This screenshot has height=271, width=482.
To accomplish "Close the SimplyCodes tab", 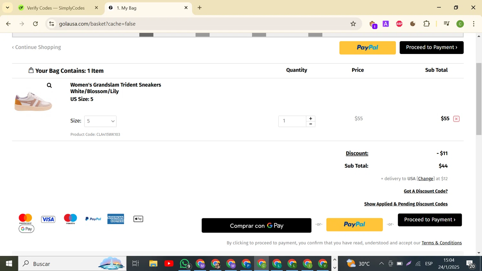I will (96, 8).
